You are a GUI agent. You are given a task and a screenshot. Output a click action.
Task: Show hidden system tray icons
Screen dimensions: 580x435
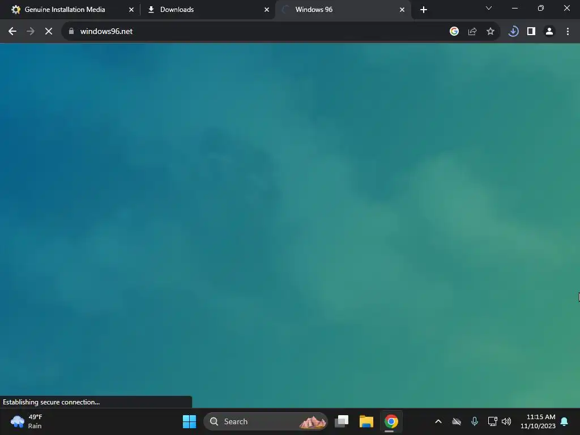click(x=438, y=421)
